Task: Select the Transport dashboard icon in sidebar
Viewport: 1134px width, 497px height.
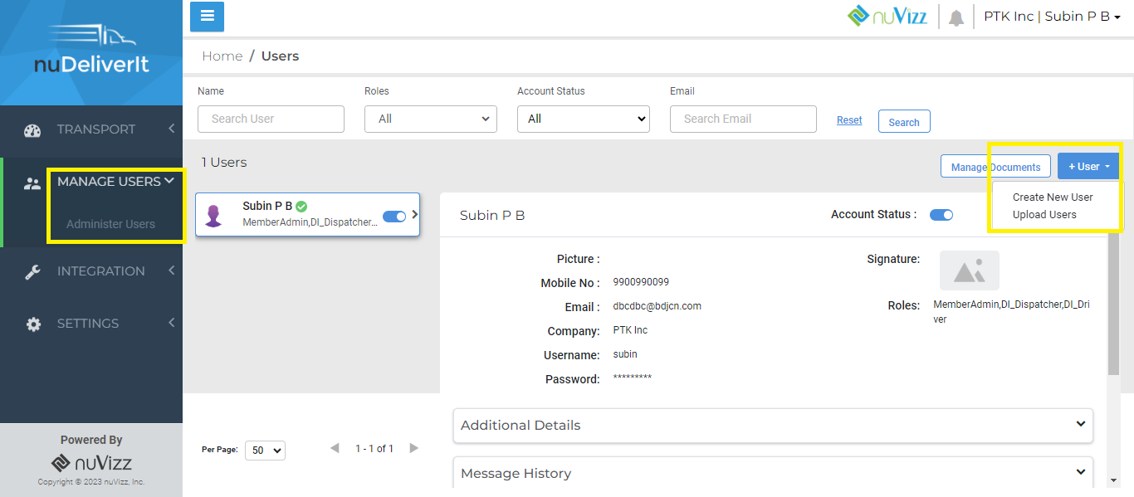Action: click(32, 129)
